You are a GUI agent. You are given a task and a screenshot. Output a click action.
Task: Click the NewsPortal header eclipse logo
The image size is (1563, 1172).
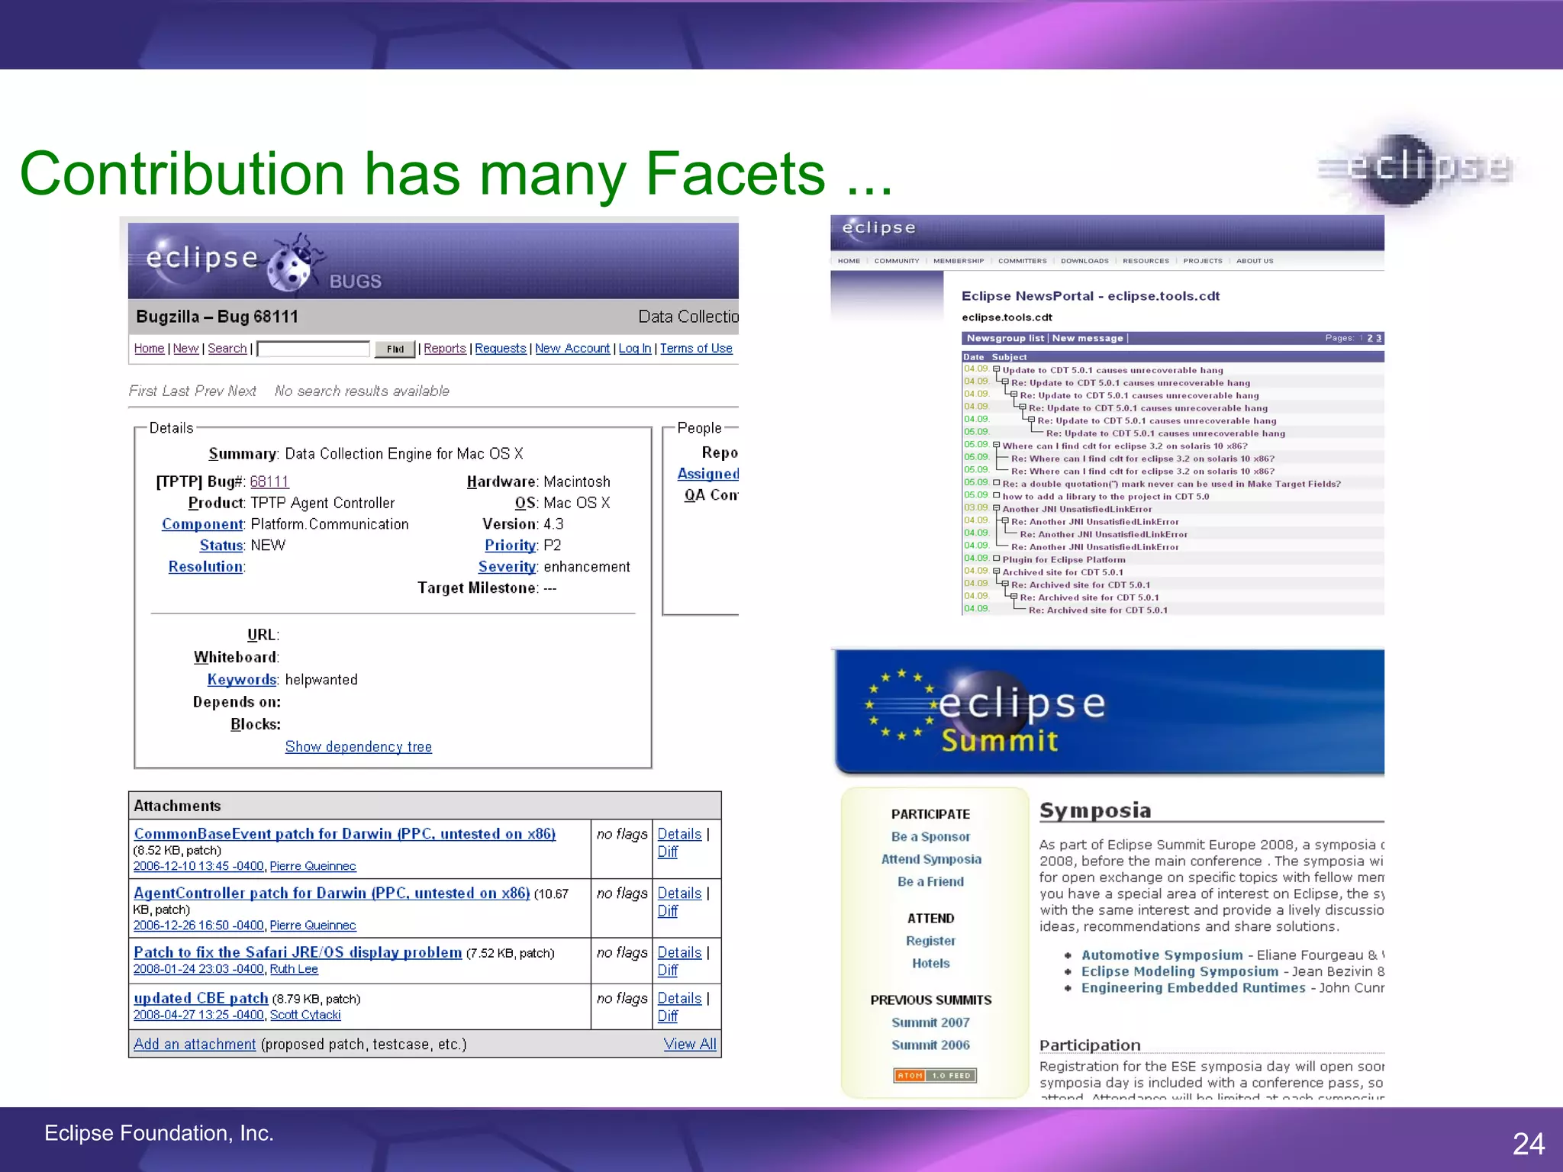click(x=878, y=228)
